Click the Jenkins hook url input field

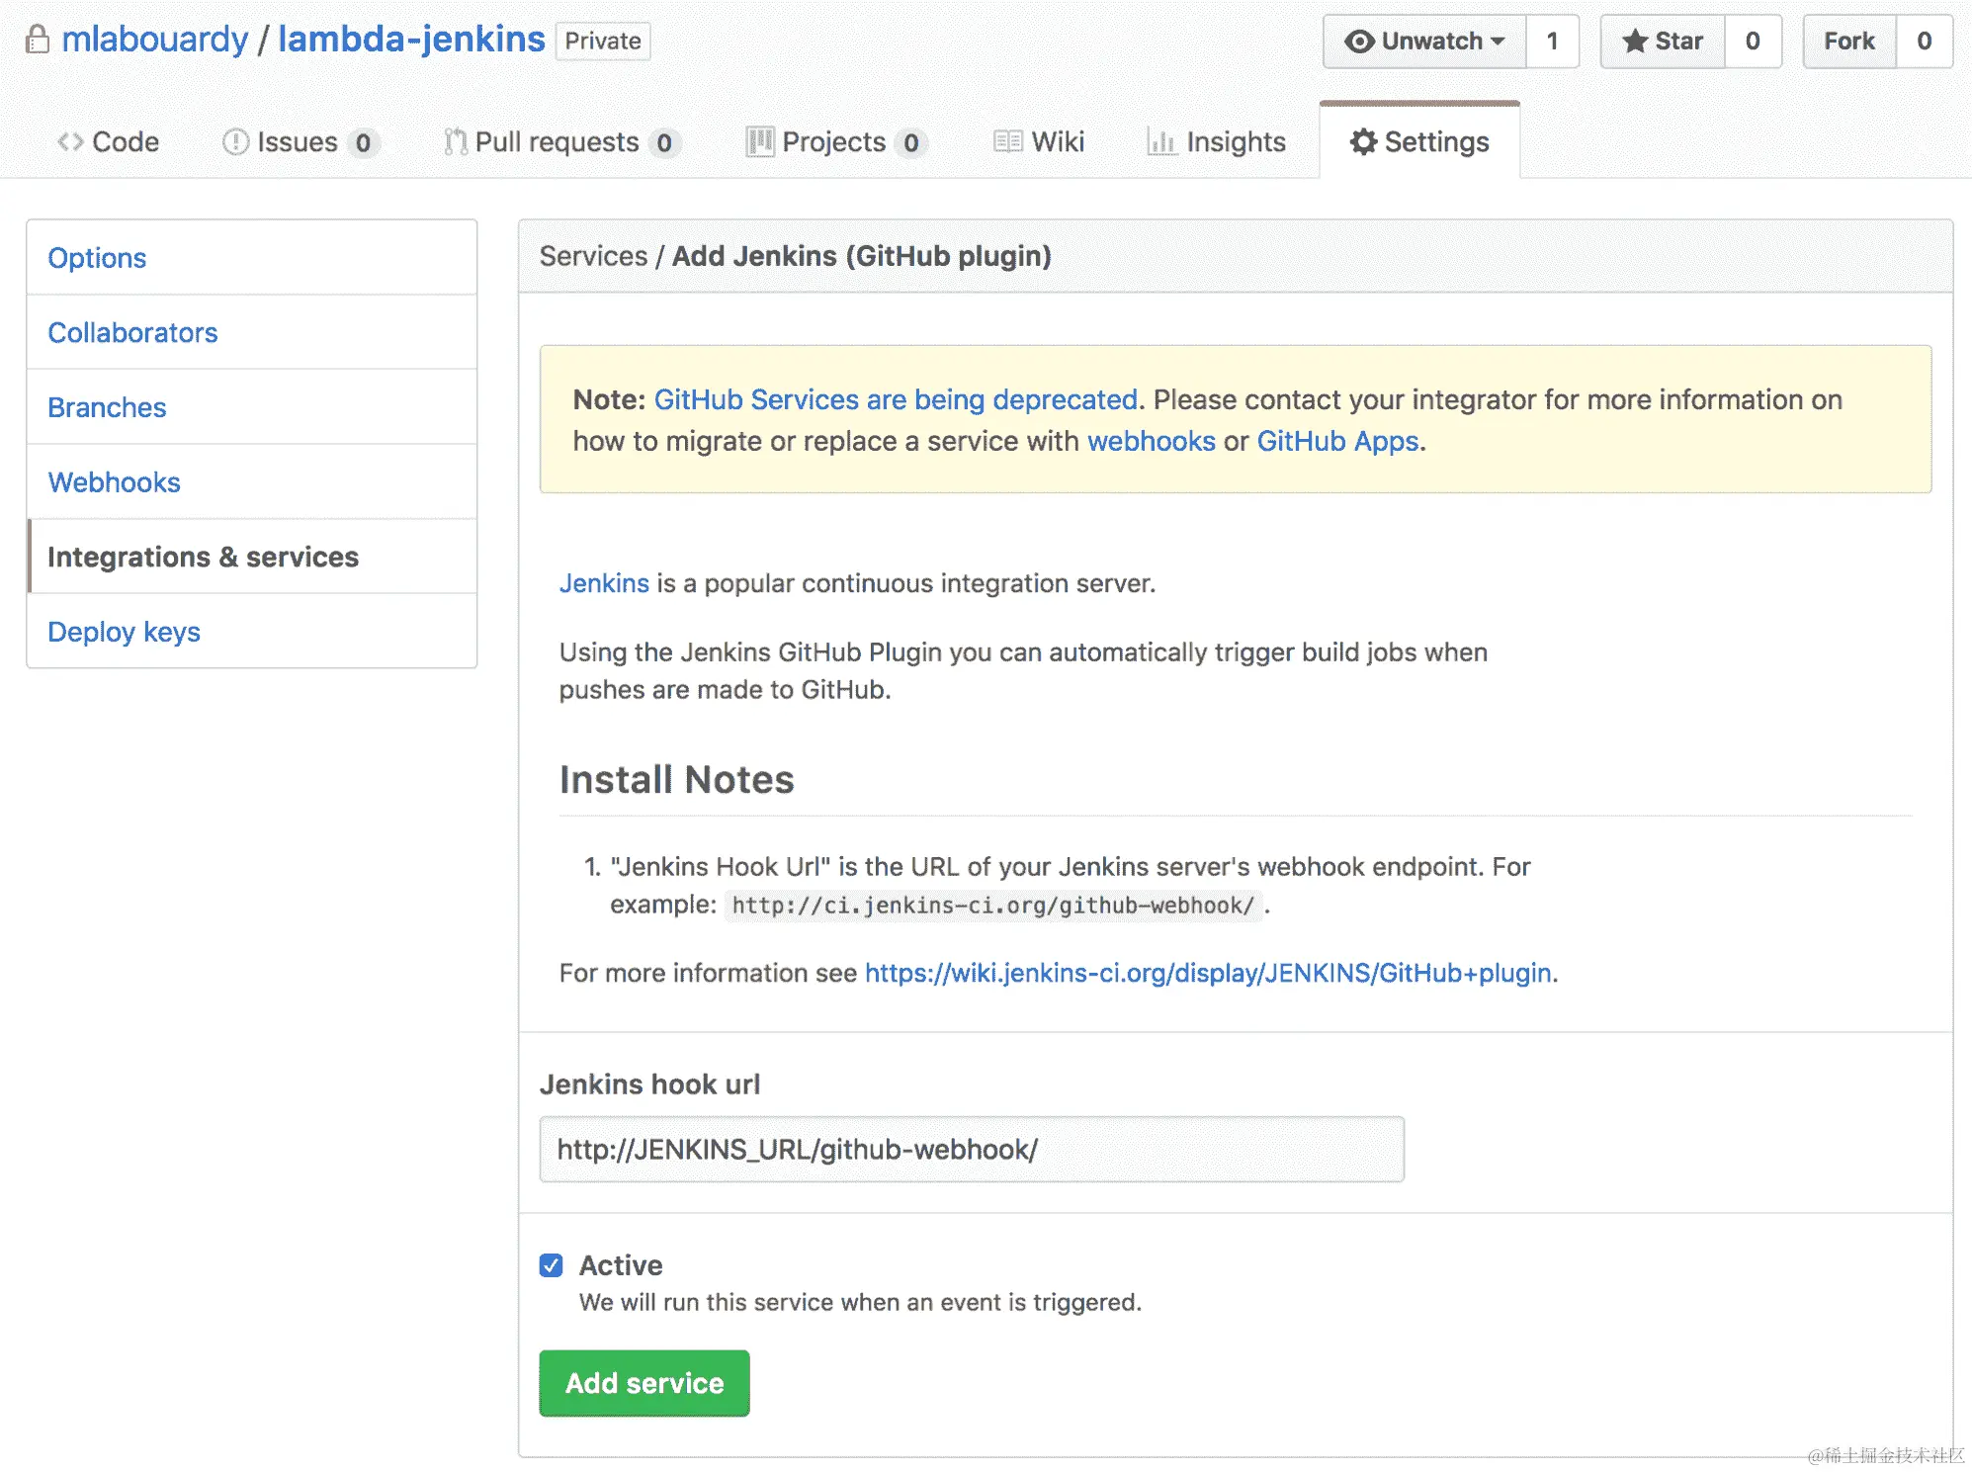coord(971,1150)
